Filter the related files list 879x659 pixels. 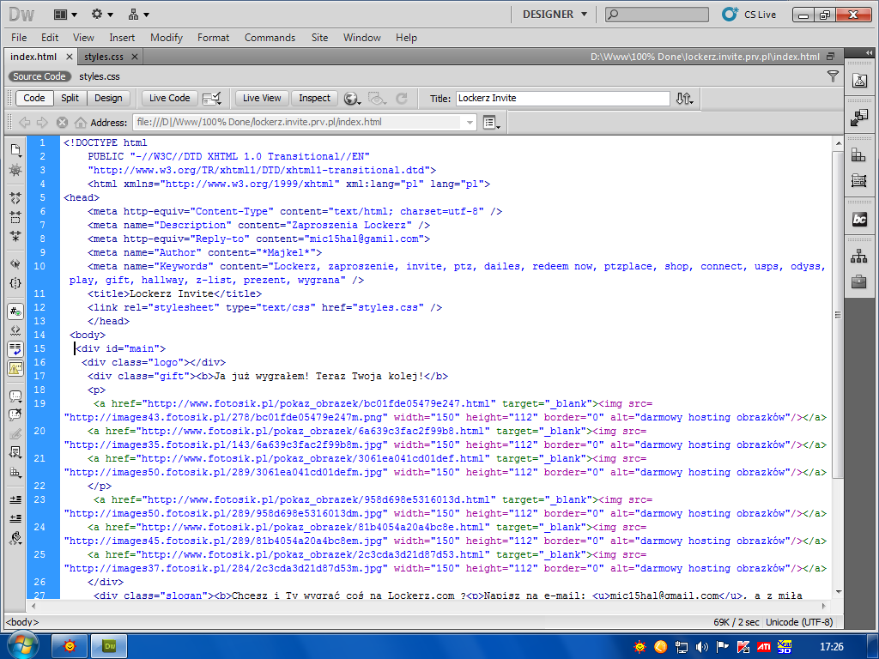coord(833,76)
